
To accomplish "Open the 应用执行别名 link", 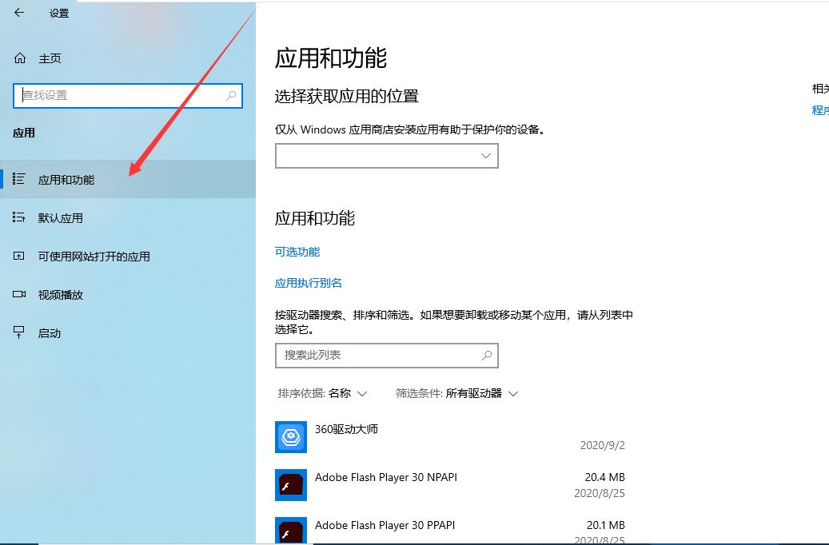I will click(x=309, y=283).
